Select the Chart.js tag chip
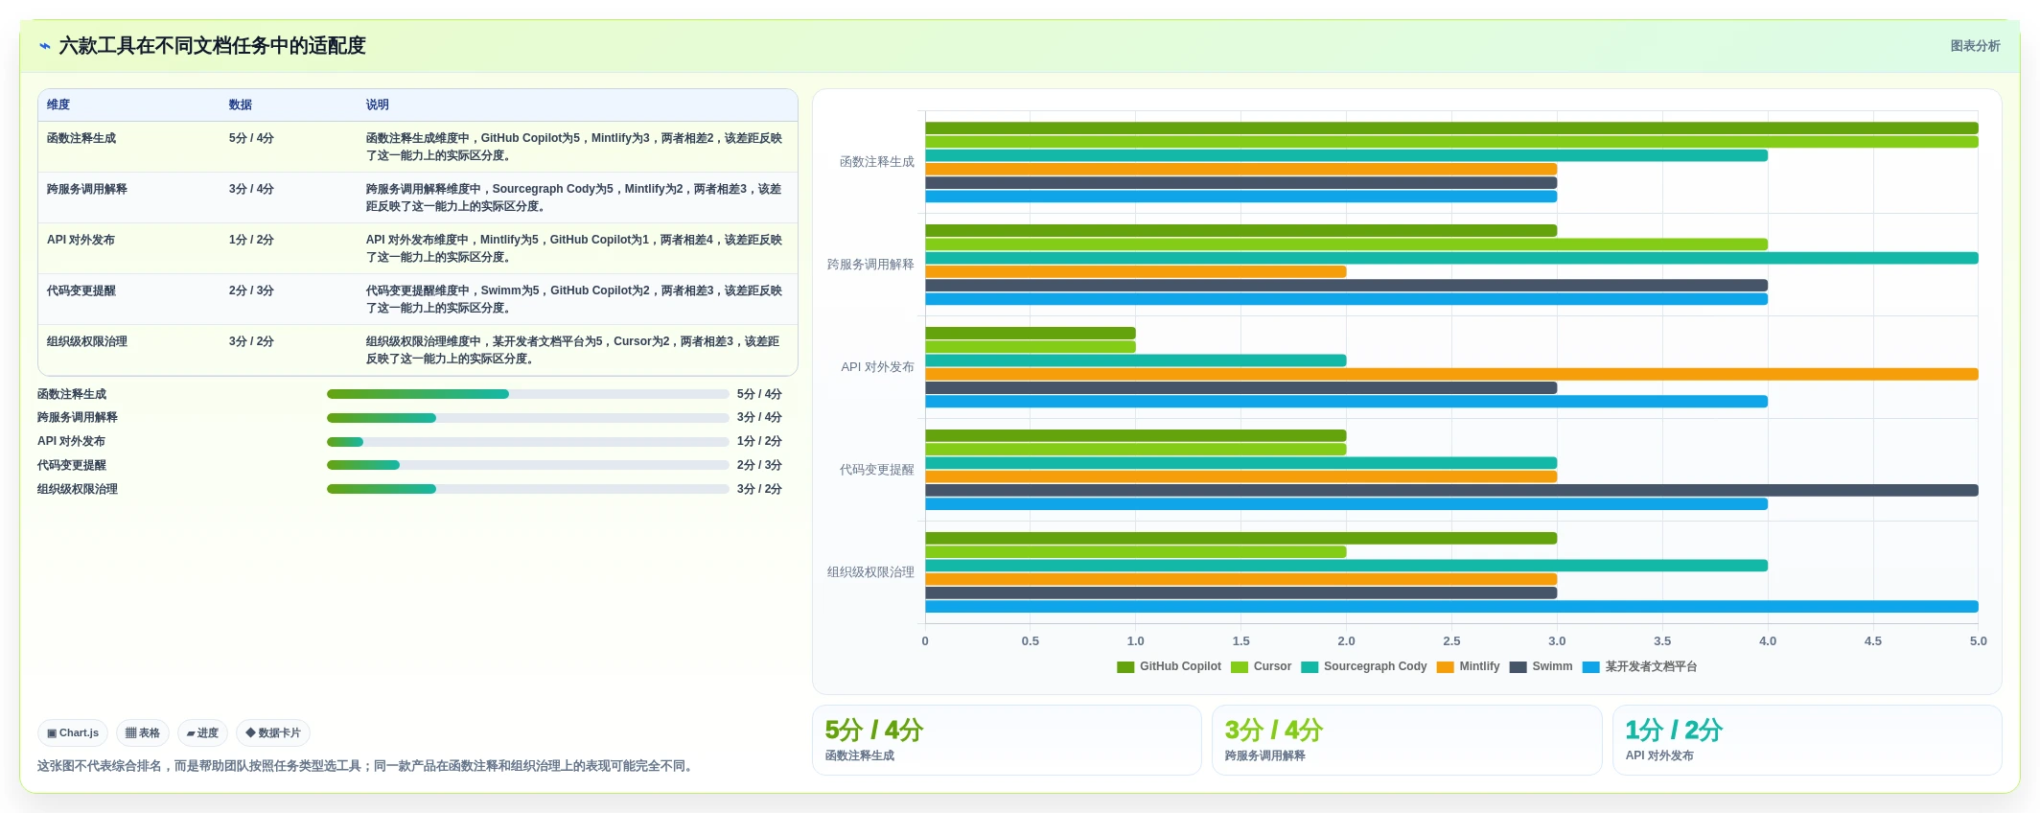The image size is (2040, 813). click(73, 733)
